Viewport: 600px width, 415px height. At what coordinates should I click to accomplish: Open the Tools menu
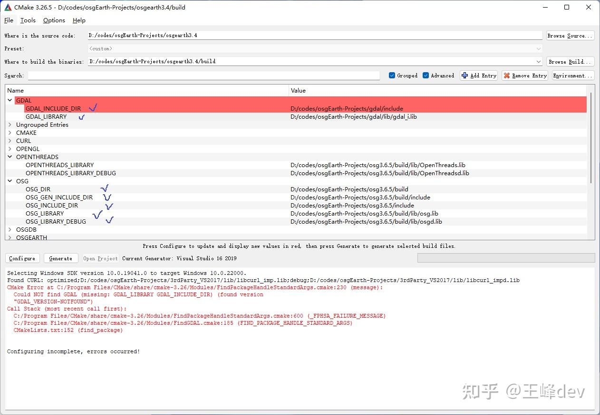tap(28, 20)
